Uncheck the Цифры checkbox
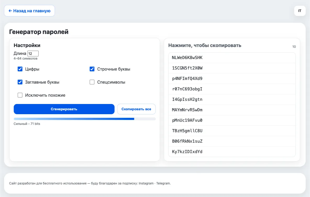Screen dimensions: 310x197 (20, 69)
